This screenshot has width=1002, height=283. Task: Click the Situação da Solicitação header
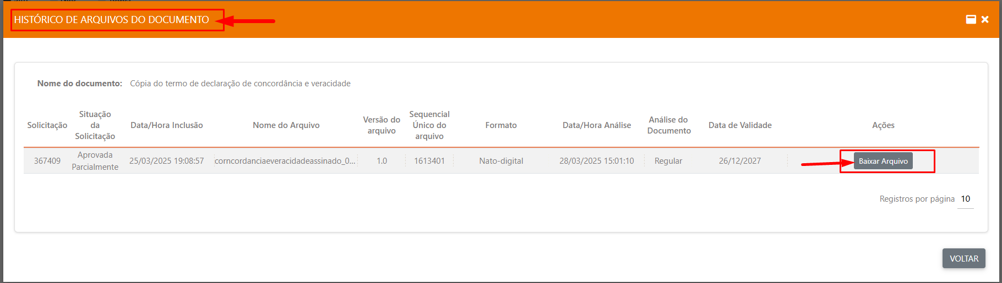tap(95, 125)
